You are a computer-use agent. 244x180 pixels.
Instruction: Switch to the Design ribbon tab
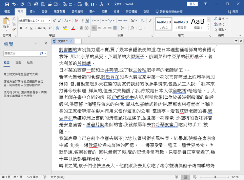[44, 12]
